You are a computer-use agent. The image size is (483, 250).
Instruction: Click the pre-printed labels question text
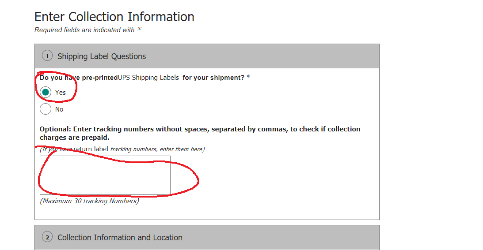78,78
